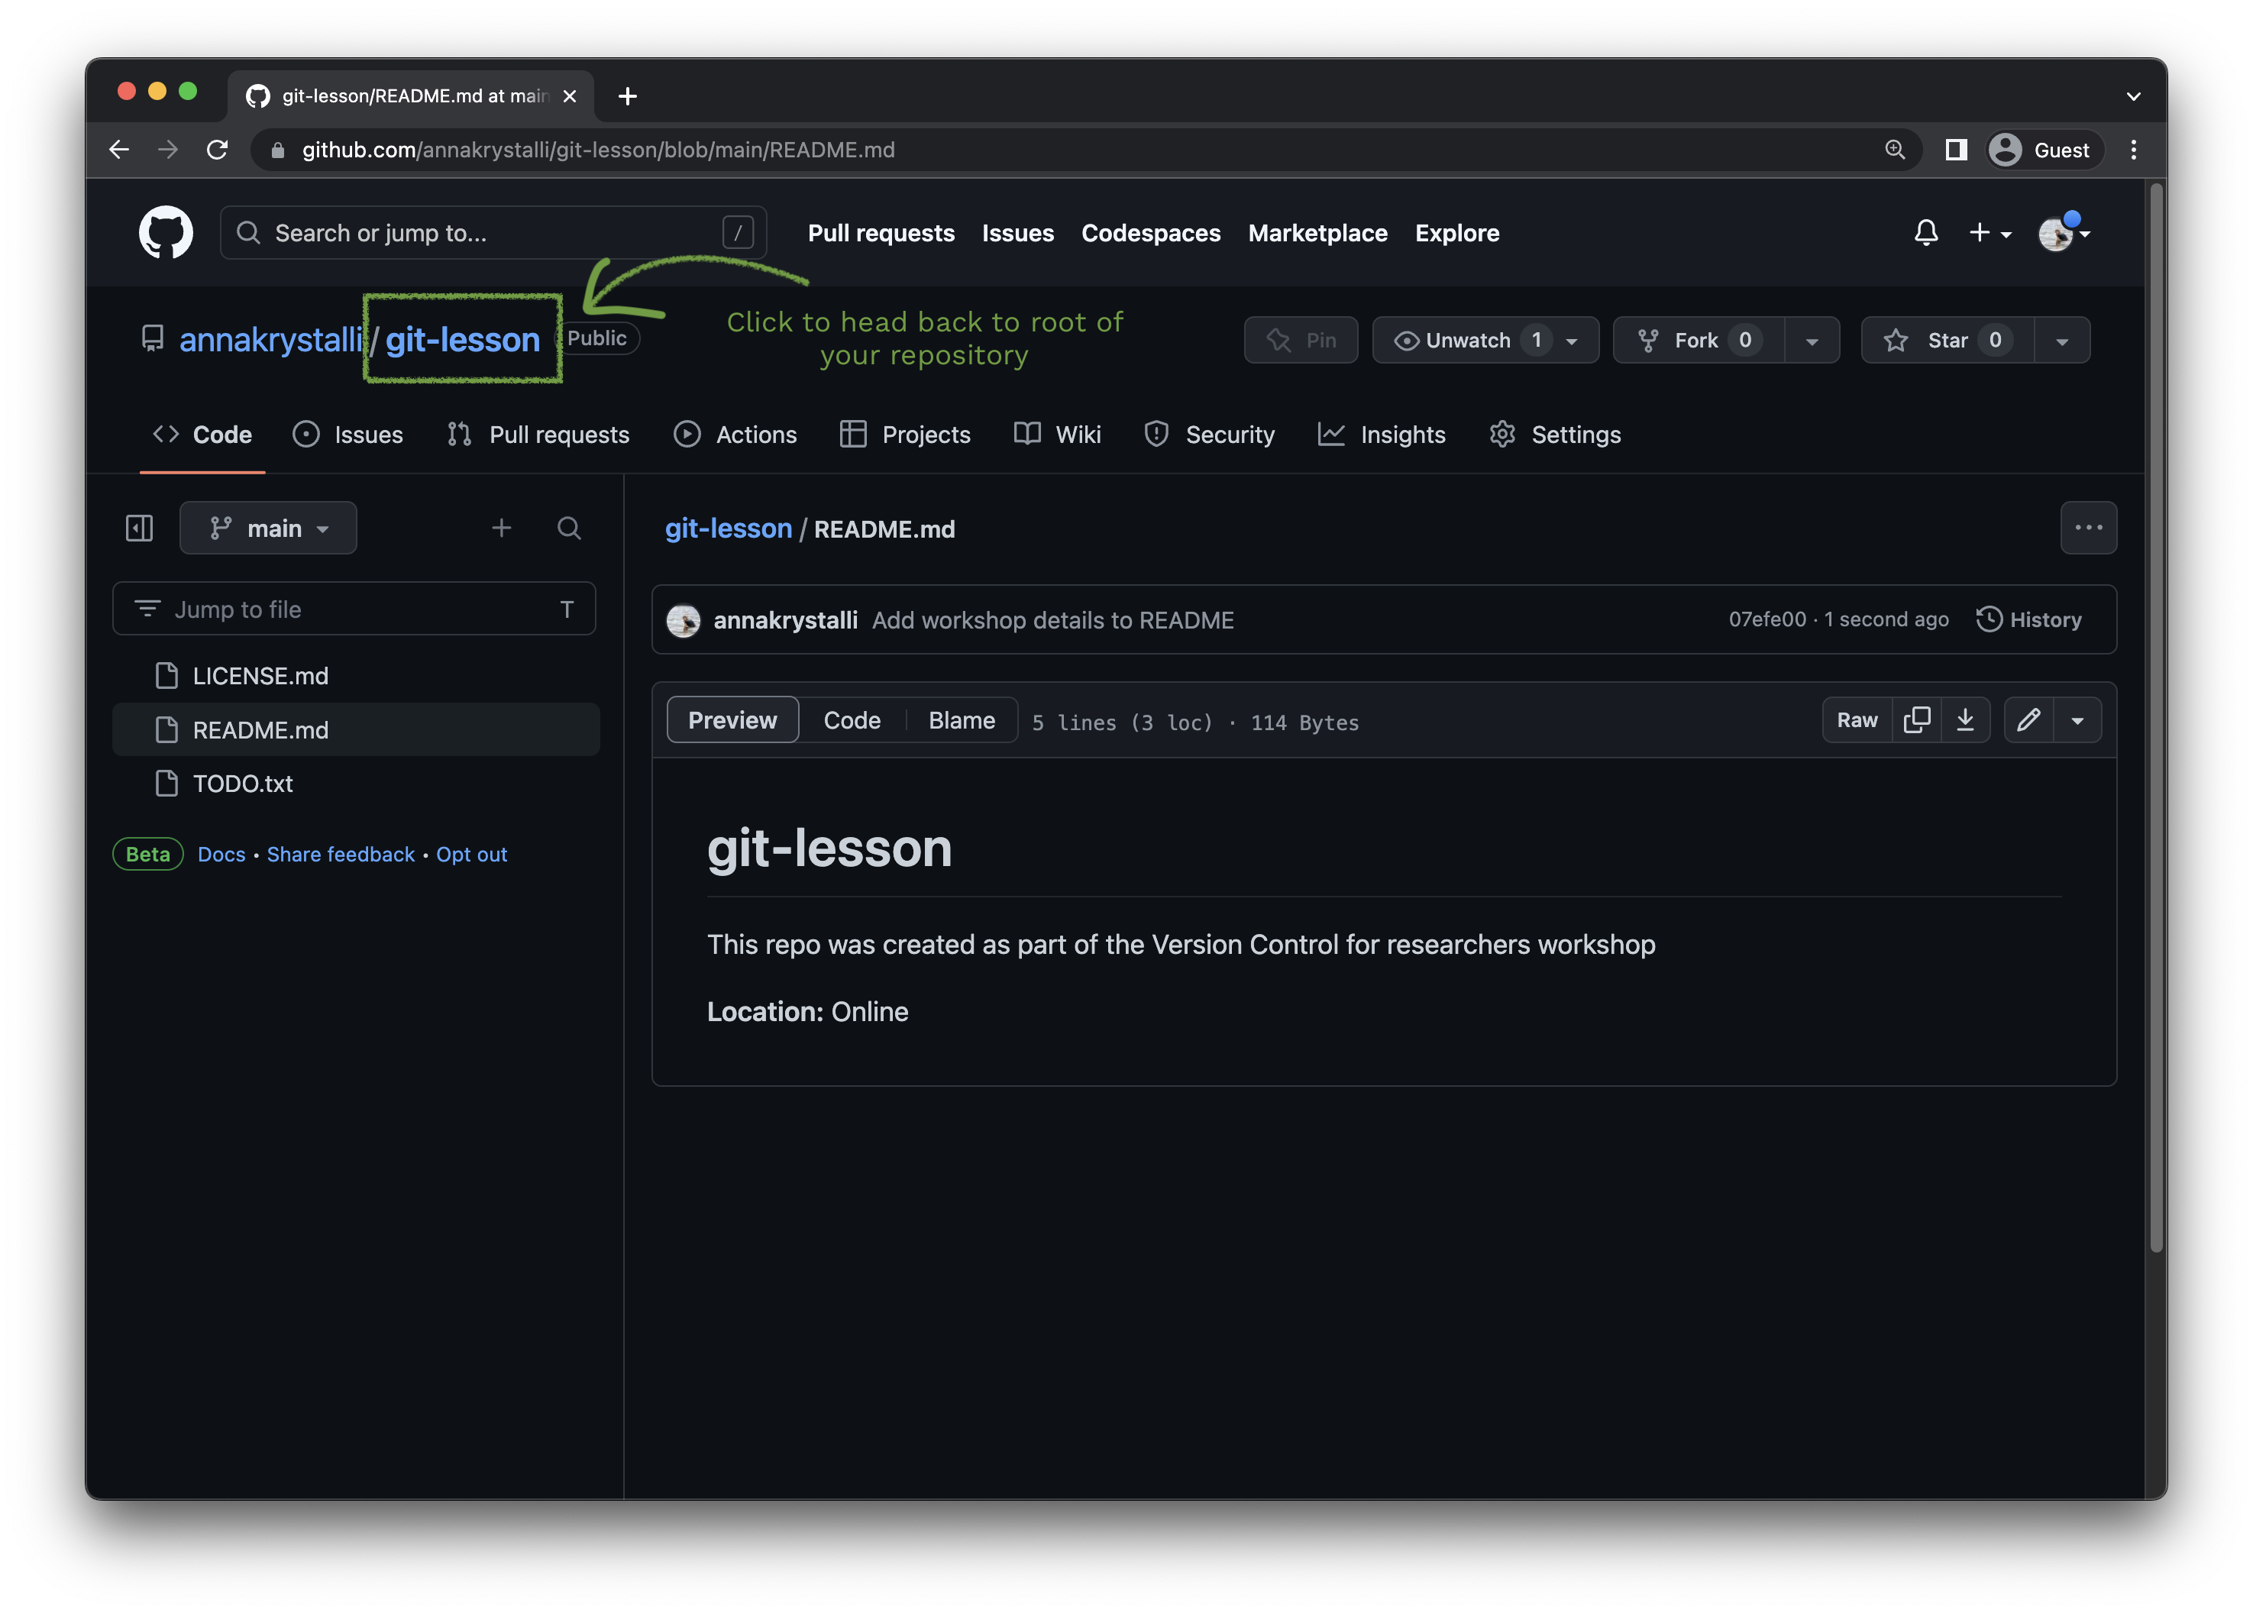
Task: Open the Security tab
Action: [x=1208, y=434]
